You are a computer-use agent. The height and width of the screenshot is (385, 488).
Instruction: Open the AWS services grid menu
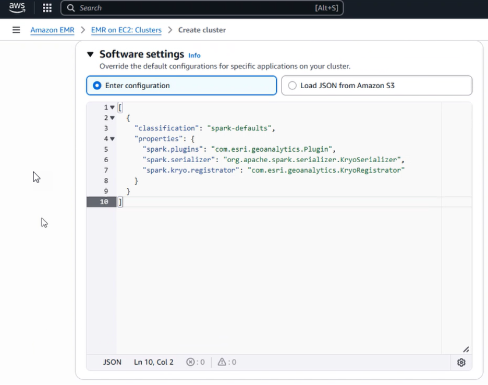(x=47, y=8)
